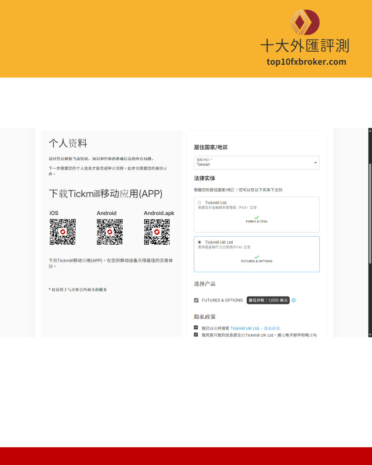Click the 隐私政策 section heading
The width and height of the screenshot is (372, 465).
(205, 317)
